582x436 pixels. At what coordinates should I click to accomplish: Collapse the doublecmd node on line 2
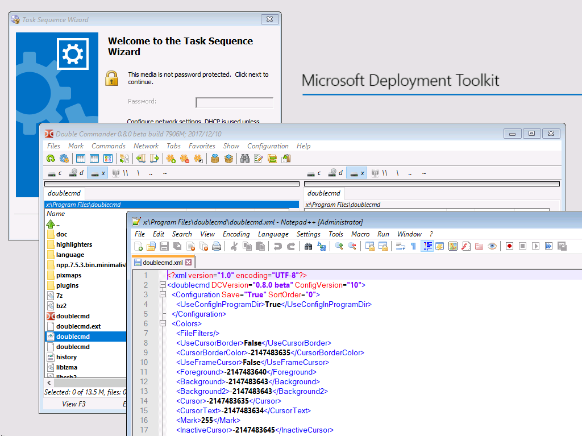163,285
